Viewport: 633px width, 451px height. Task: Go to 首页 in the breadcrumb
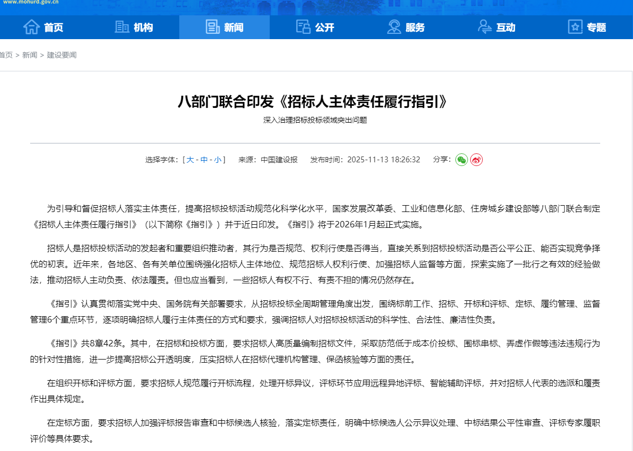(x=6, y=55)
